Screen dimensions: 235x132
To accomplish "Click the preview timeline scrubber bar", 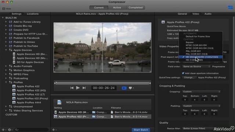I will 102,83.
